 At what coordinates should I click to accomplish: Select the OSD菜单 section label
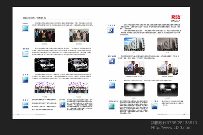pos(155,101)
